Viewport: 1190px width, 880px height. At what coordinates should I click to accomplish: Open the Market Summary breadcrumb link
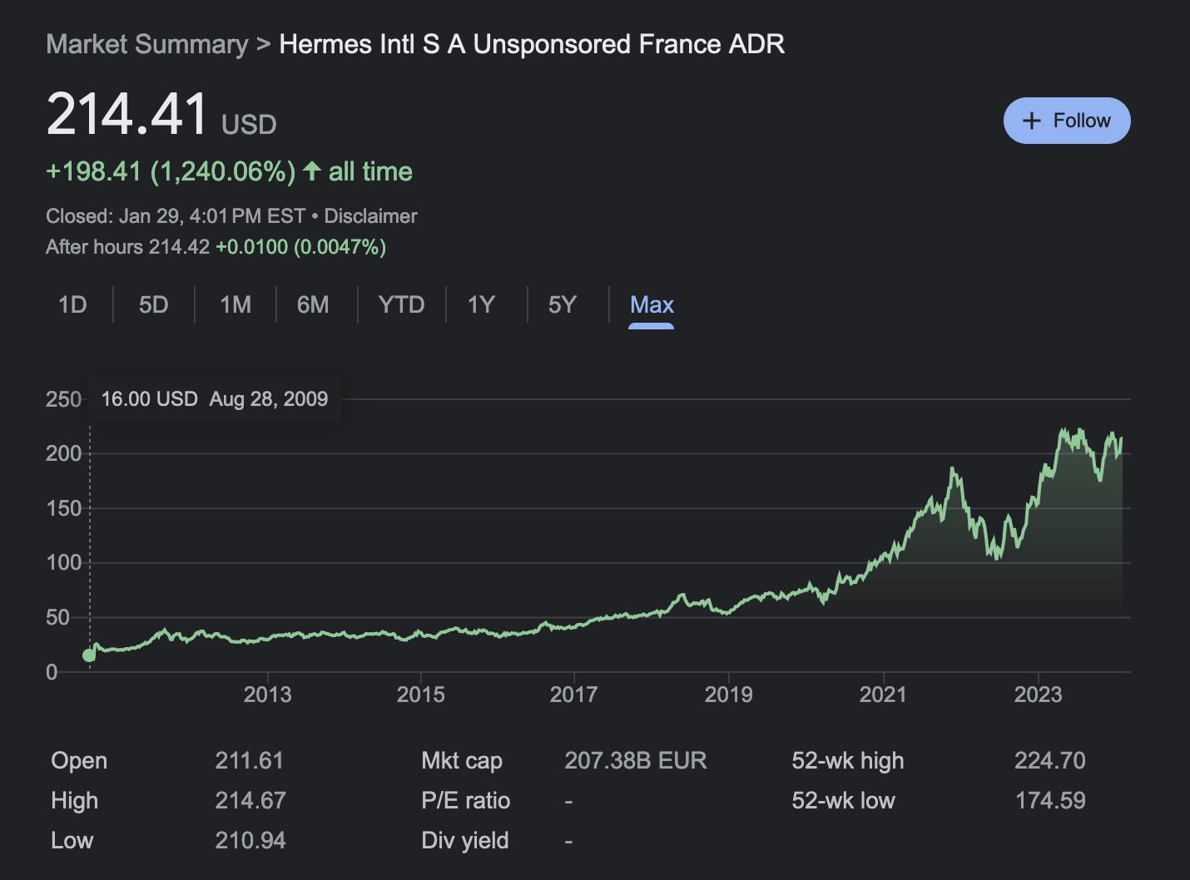click(147, 44)
